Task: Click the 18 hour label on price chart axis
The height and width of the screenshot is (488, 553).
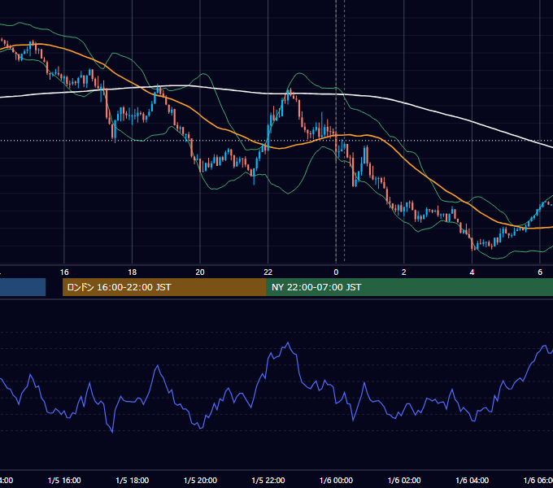Action: point(133,272)
